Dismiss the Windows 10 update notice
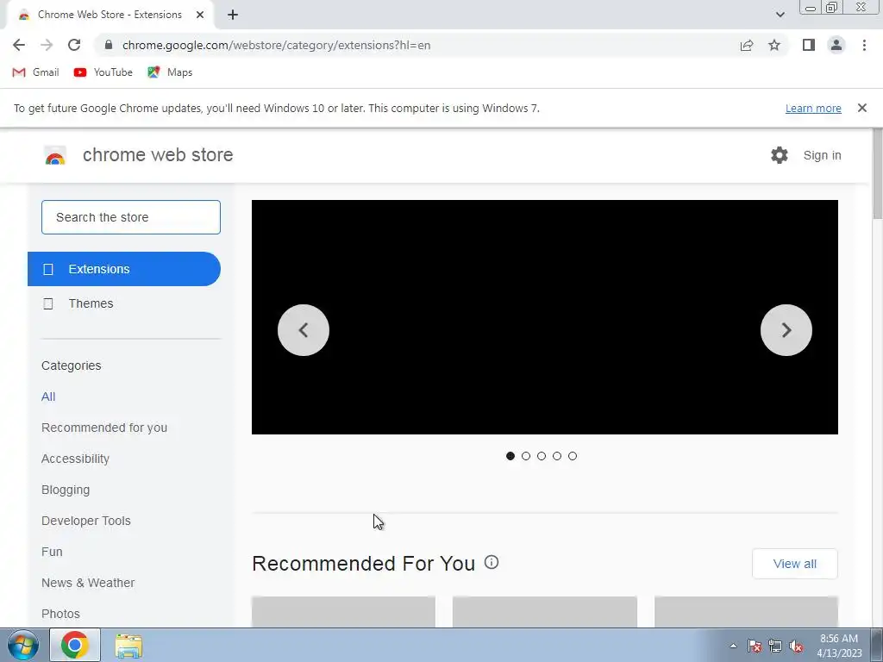The width and height of the screenshot is (883, 662). click(x=861, y=108)
